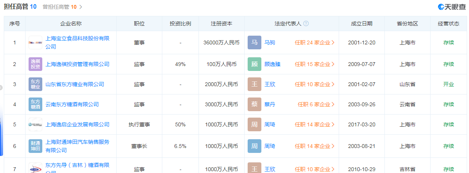Click the 2001-12-20 date cell
The height and width of the screenshot is (173, 469).
click(x=362, y=42)
